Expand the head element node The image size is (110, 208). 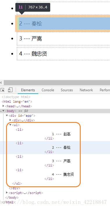(x=3, y=106)
